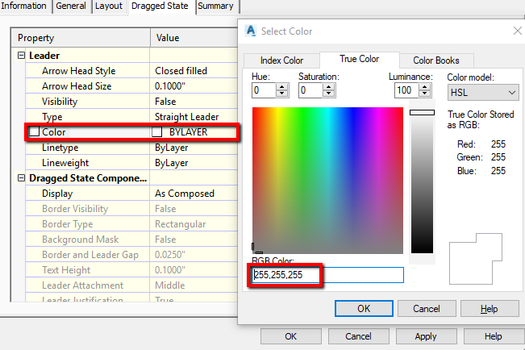Decrease the Saturation value with down arrow
525x350 pixels.
[x=329, y=95]
